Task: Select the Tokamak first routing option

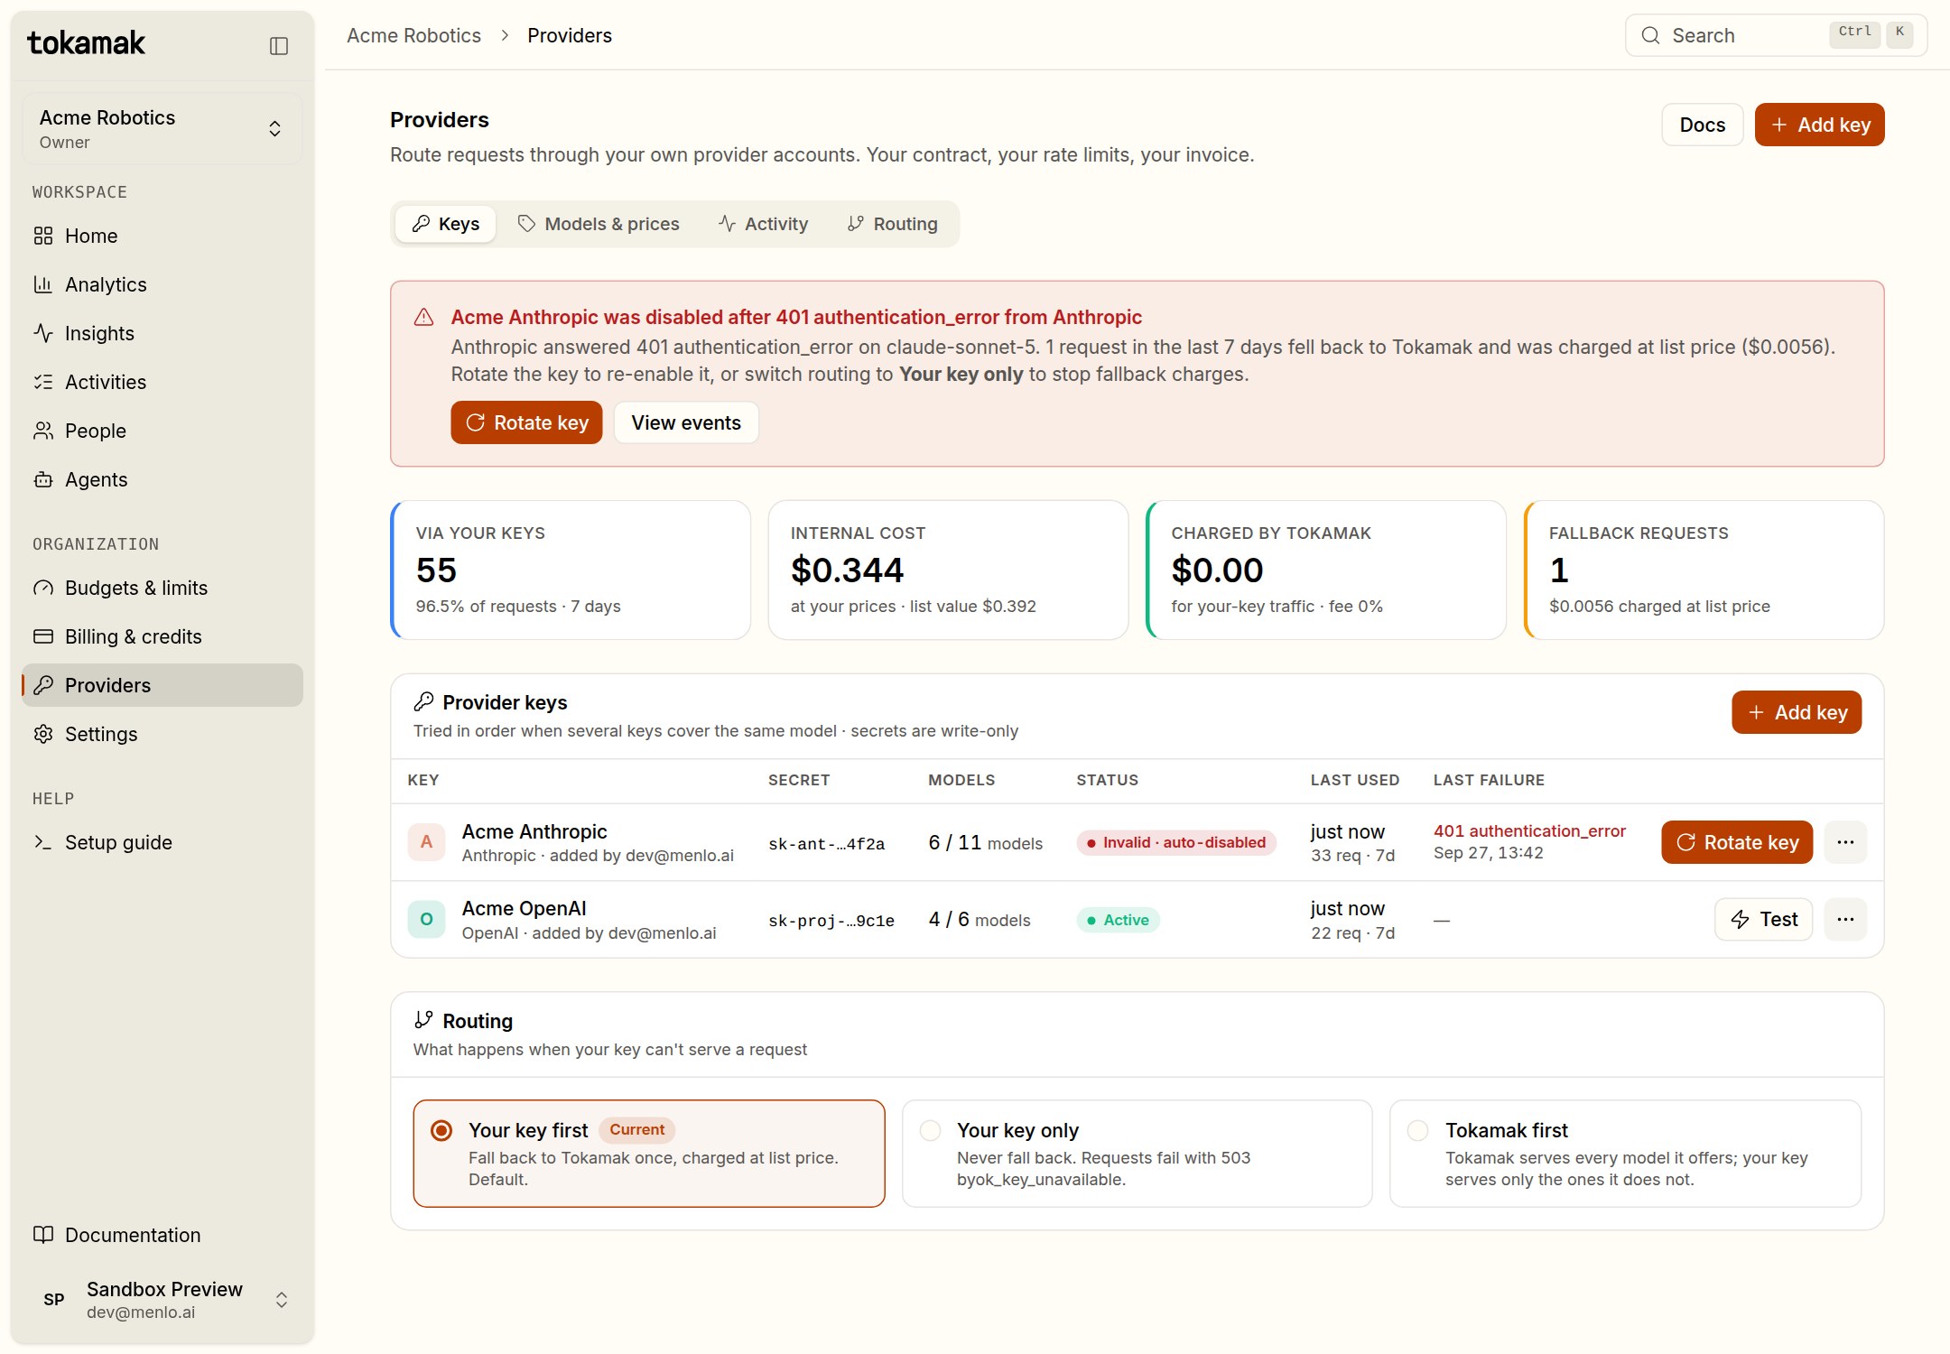Action: tap(1625, 1154)
